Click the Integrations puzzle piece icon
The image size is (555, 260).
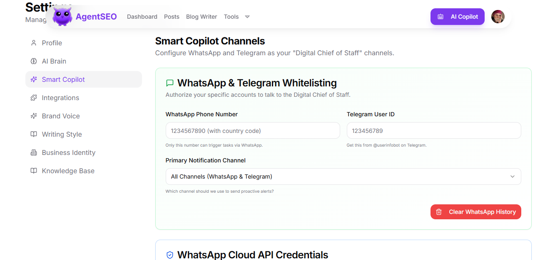[x=34, y=98]
